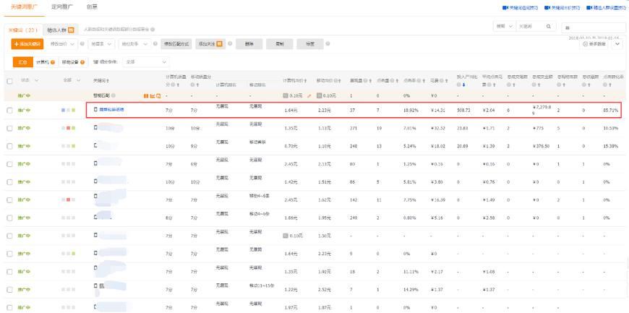629x313 pixels.
Task: Click gray bid icon before computer 0.10元 in 智能匹配 row
Action: pos(285,96)
